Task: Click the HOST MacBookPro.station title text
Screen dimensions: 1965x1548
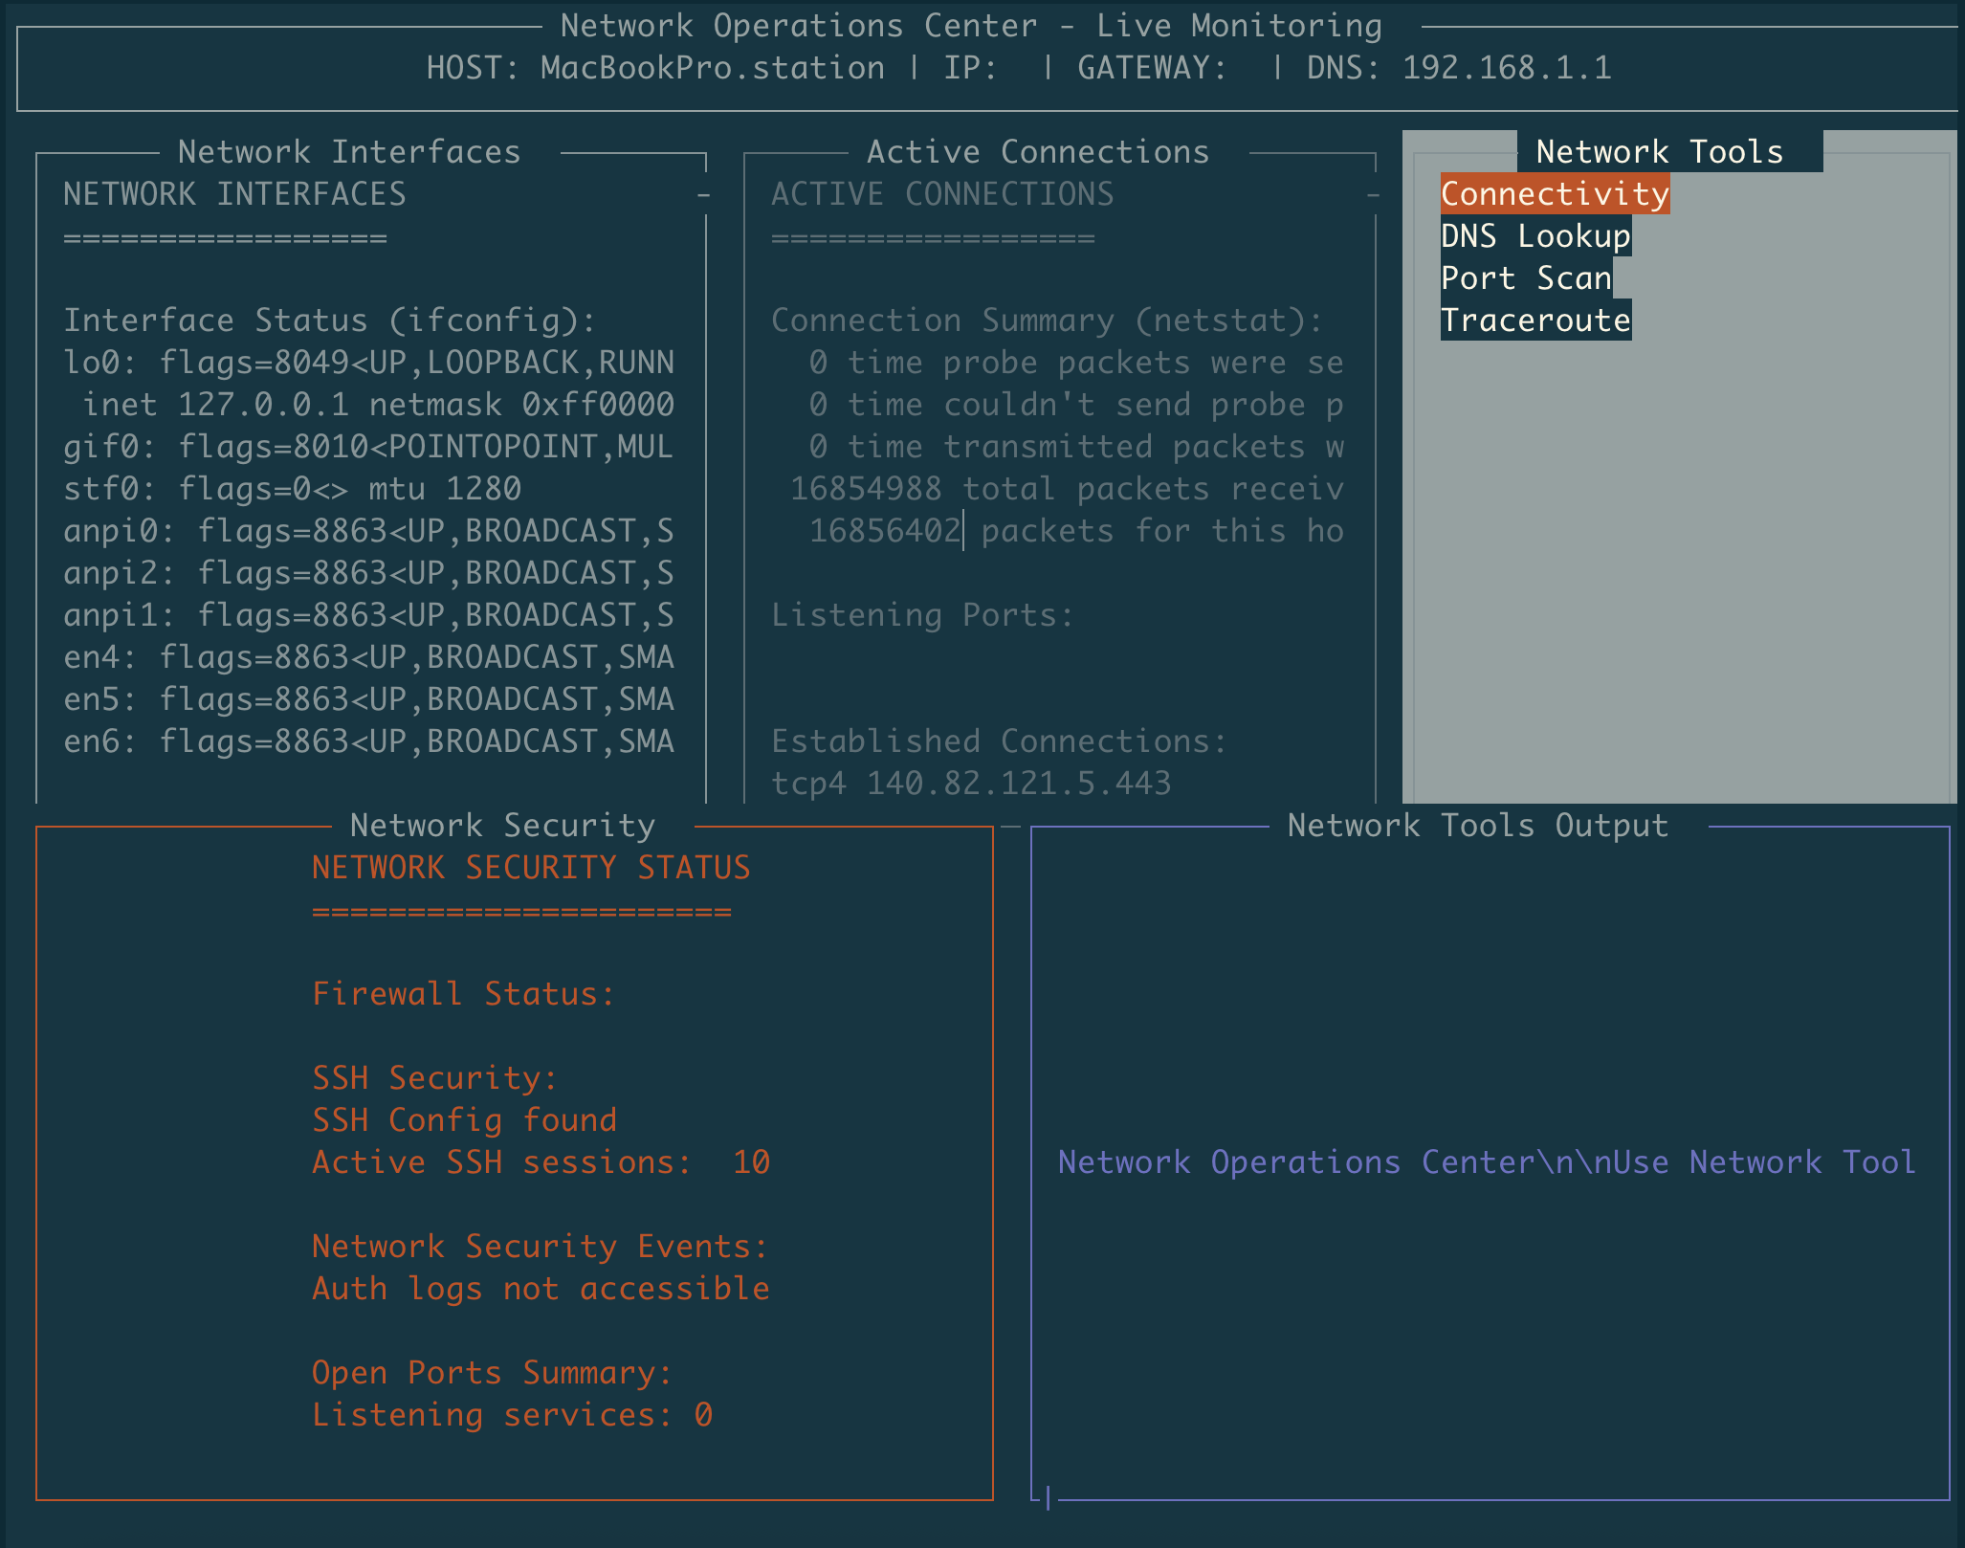Action: [x=655, y=67]
